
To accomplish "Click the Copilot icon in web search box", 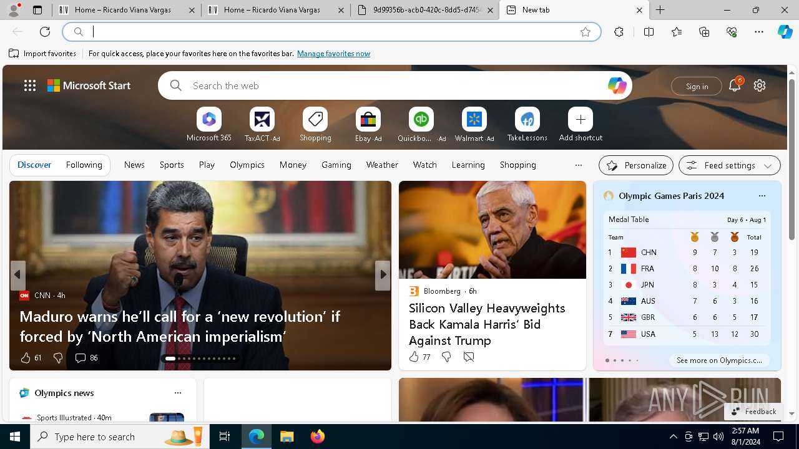I will [617, 85].
